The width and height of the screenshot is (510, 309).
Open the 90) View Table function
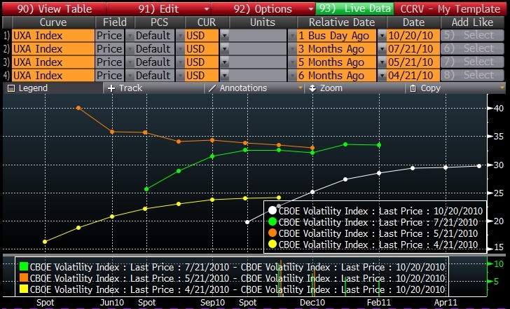coord(54,9)
